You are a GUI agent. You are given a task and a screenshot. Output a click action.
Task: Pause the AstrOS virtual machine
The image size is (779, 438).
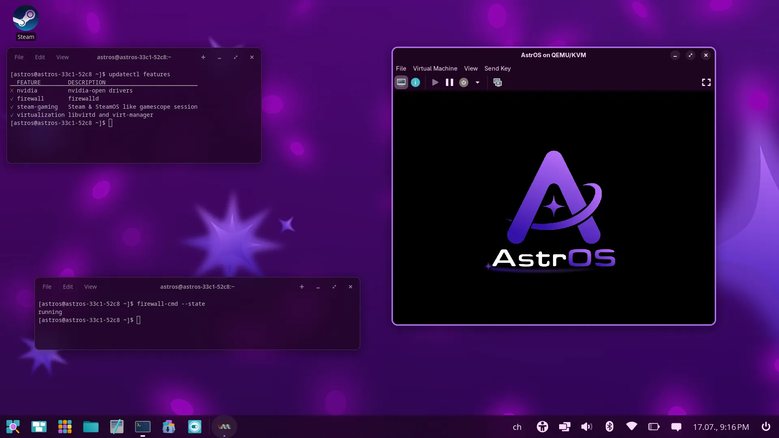click(x=450, y=82)
